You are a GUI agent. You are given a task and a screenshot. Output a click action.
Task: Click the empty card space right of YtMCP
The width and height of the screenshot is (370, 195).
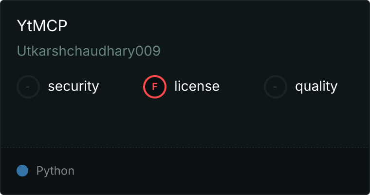point(217,25)
